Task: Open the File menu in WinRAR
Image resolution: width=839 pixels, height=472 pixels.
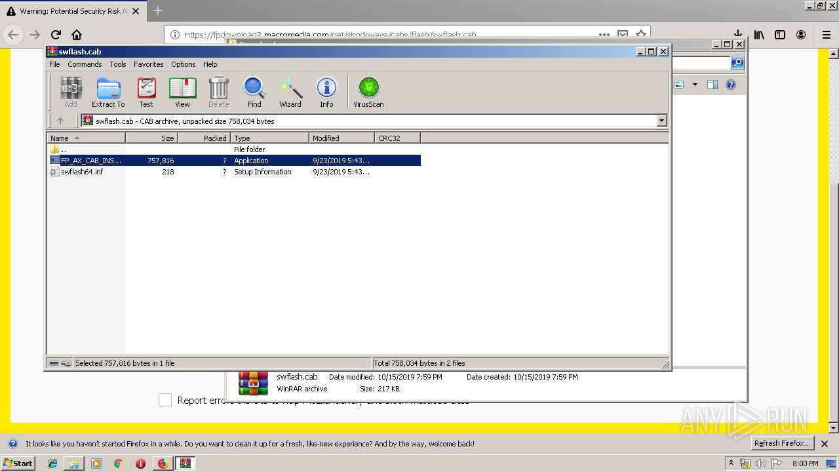Action: click(54, 64)
